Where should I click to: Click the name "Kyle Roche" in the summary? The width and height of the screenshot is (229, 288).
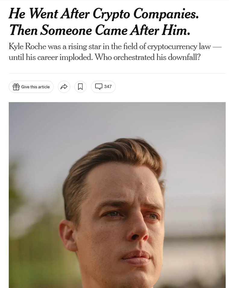pyautogui.click(x=27, y=46)
